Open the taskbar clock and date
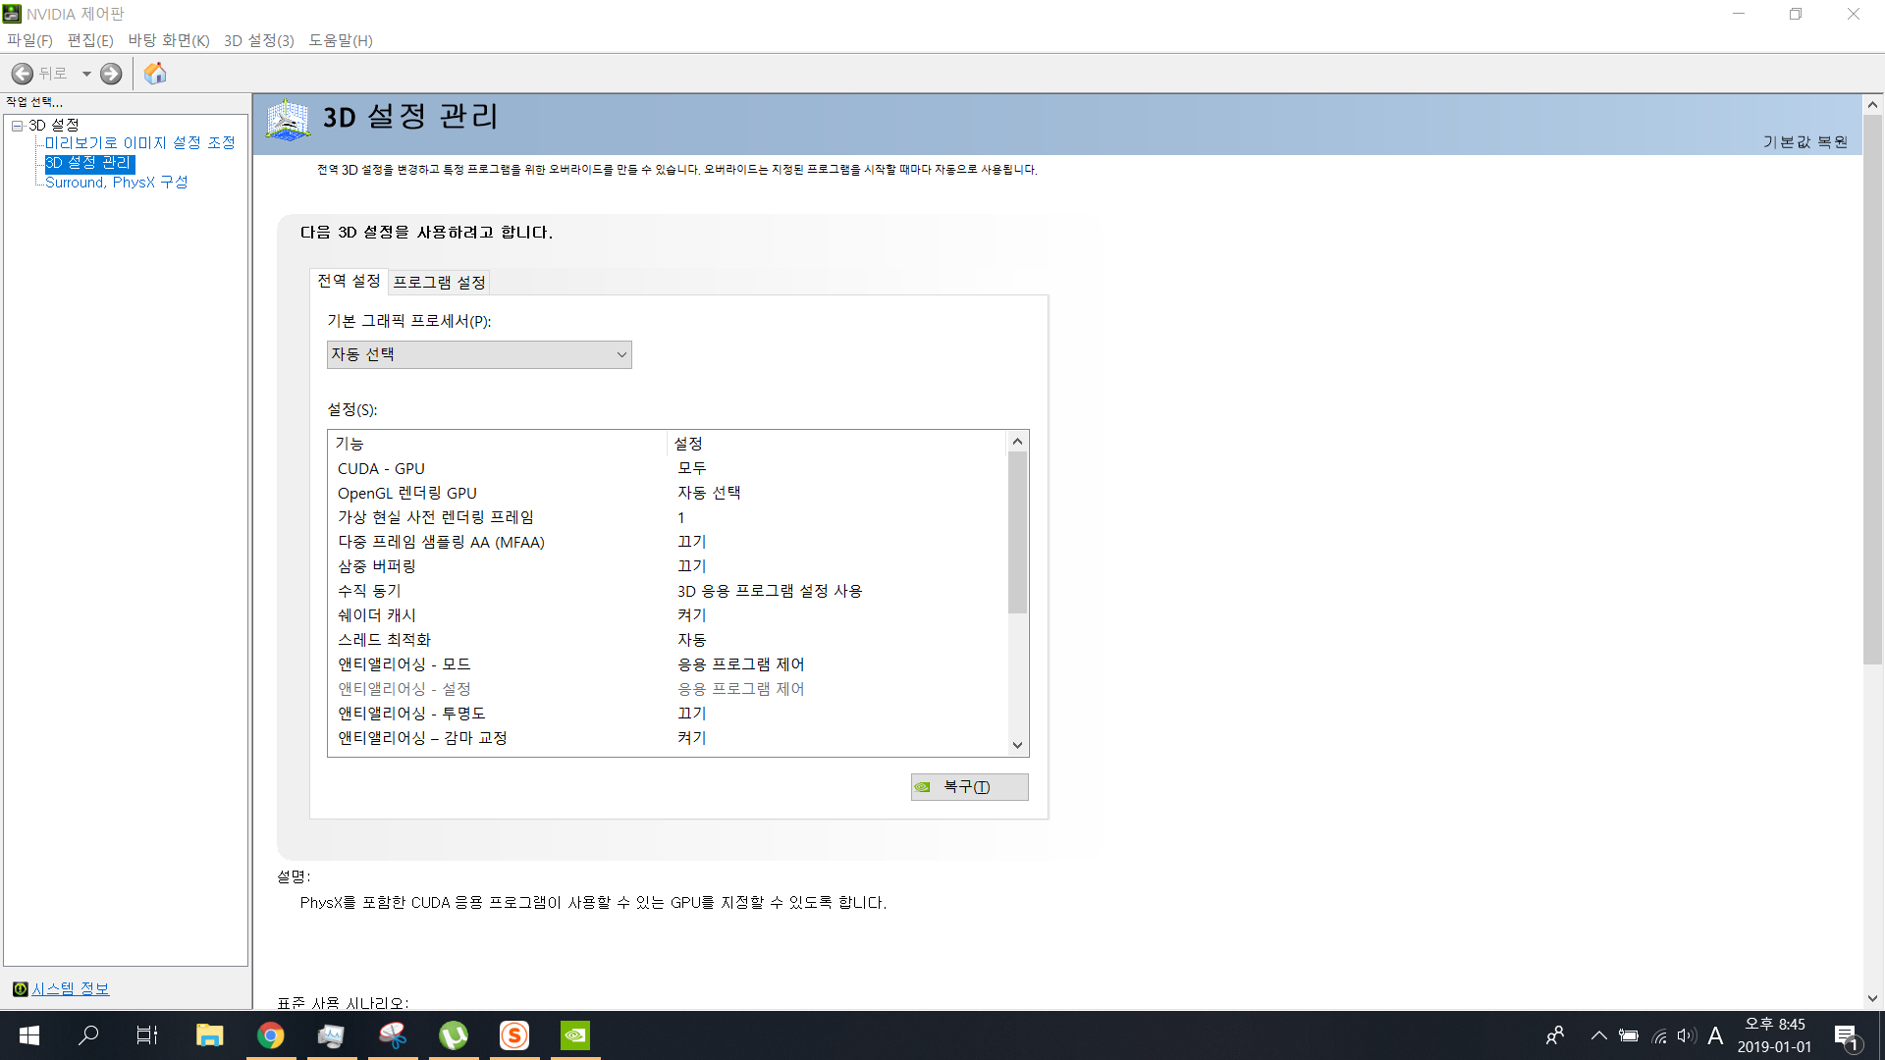This screenshot has height=1060, width=1885. point(1774,1035)
